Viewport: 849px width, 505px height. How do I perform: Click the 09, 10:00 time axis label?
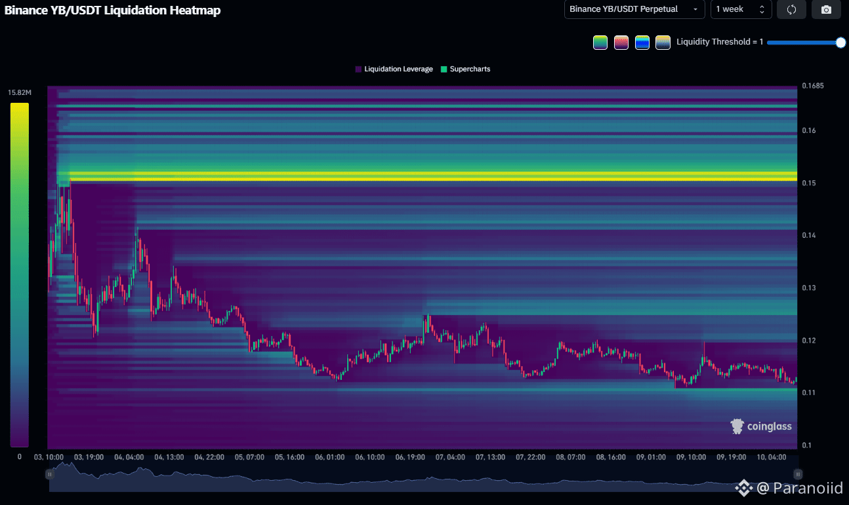[x=692, y=457]
